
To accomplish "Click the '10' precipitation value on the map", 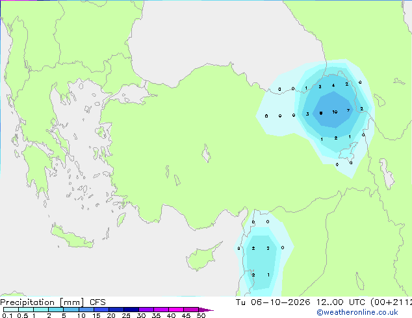I will click(335, 112).
